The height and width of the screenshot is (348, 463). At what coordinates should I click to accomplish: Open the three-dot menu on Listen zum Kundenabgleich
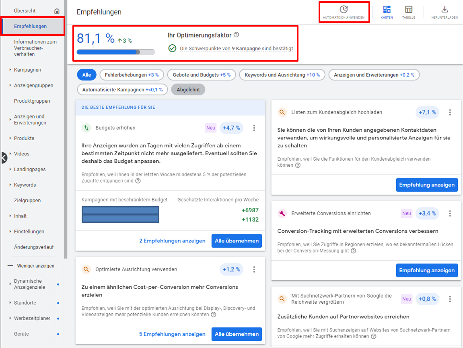[450, 112]
